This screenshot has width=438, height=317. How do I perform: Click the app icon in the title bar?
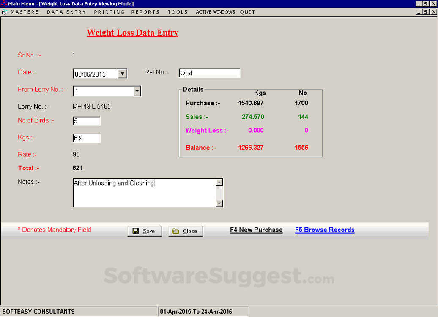[4, 4]
